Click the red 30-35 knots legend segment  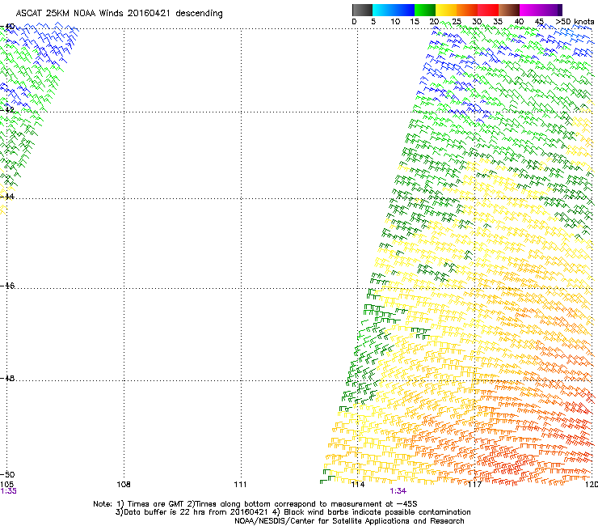point(488,10)
